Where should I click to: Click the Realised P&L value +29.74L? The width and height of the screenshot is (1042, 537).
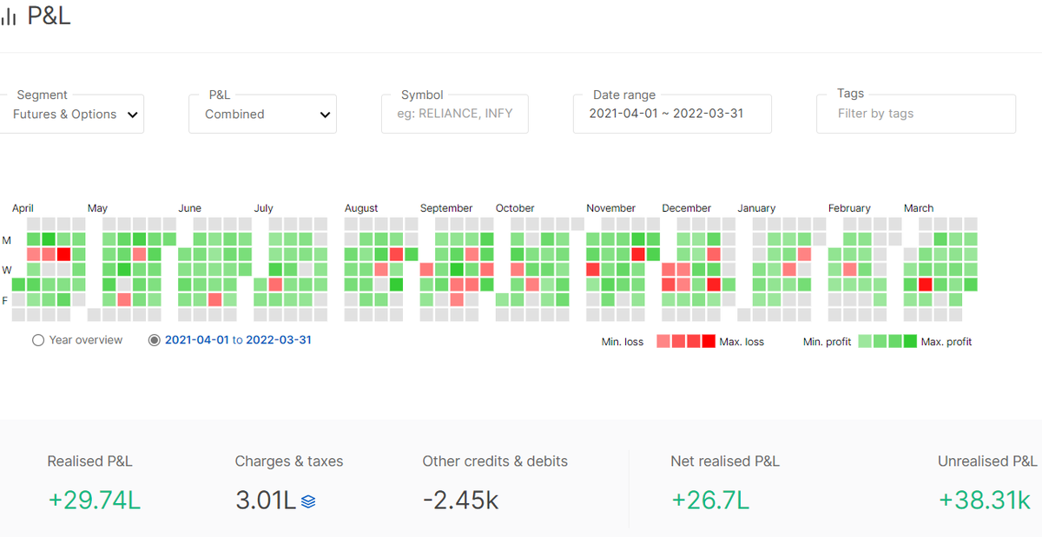(x=94, y=501)
